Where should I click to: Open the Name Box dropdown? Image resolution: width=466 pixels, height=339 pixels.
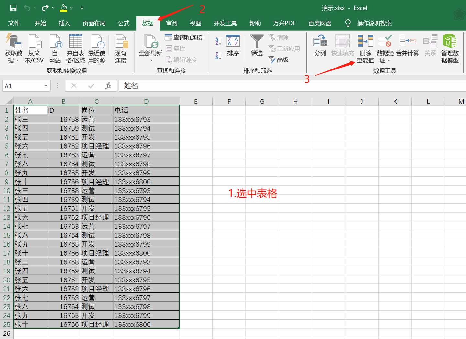(x=45, y=86)
